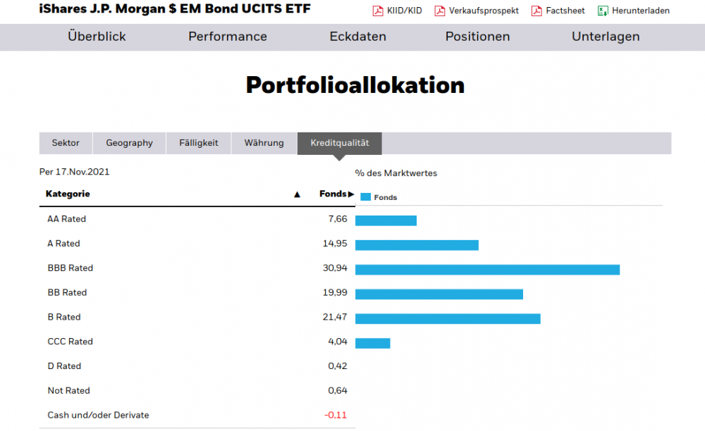Click the Überblick navigation item

pyautogui.click(x=97, y=36)
